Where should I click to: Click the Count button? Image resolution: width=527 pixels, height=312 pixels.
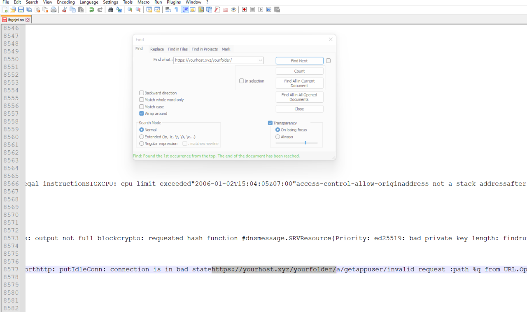click(x=299, y=71)
